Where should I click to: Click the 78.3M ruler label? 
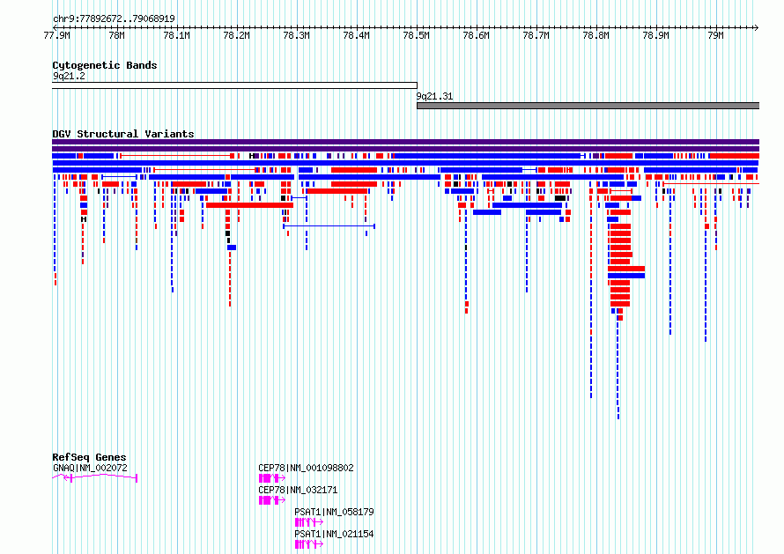click(x=297, y=35)
